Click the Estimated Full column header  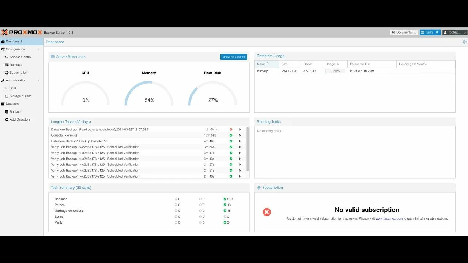(372, 64)
